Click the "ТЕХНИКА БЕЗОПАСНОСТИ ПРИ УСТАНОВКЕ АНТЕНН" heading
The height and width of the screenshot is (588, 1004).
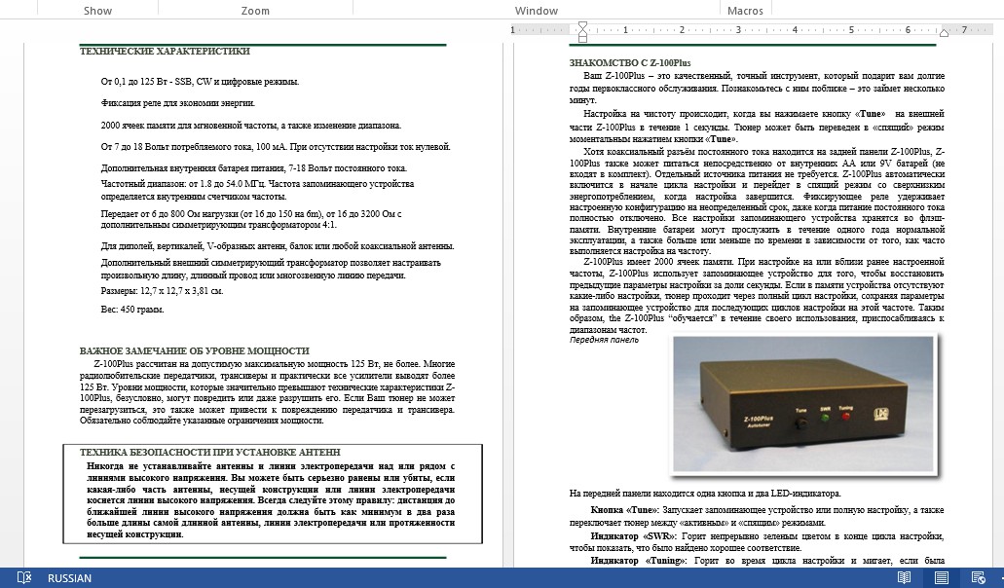click(210, 453)
